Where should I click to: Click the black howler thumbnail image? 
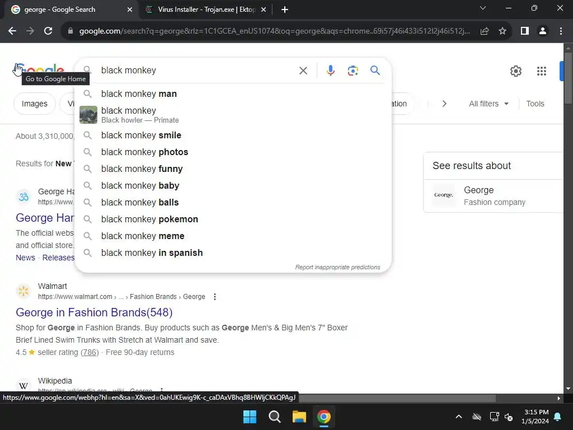(88, 115)
